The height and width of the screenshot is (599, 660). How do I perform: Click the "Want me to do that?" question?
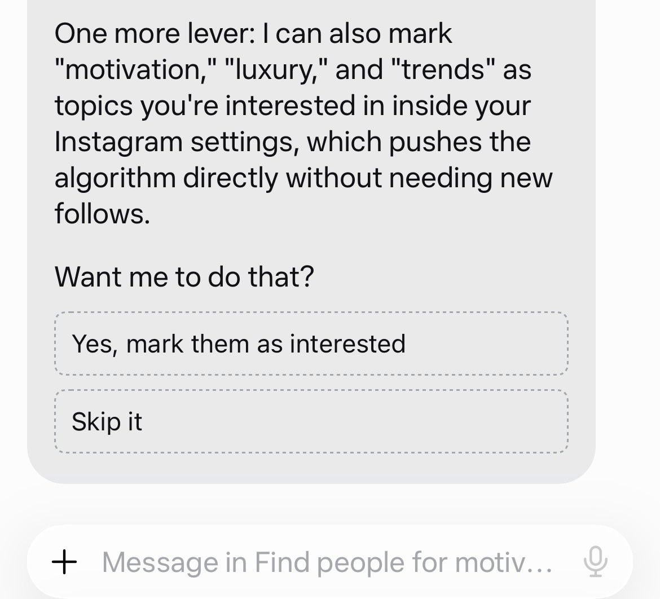pos(184,276)
